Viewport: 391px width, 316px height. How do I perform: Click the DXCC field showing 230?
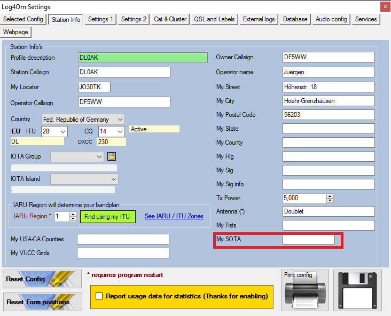coord(111,142)
